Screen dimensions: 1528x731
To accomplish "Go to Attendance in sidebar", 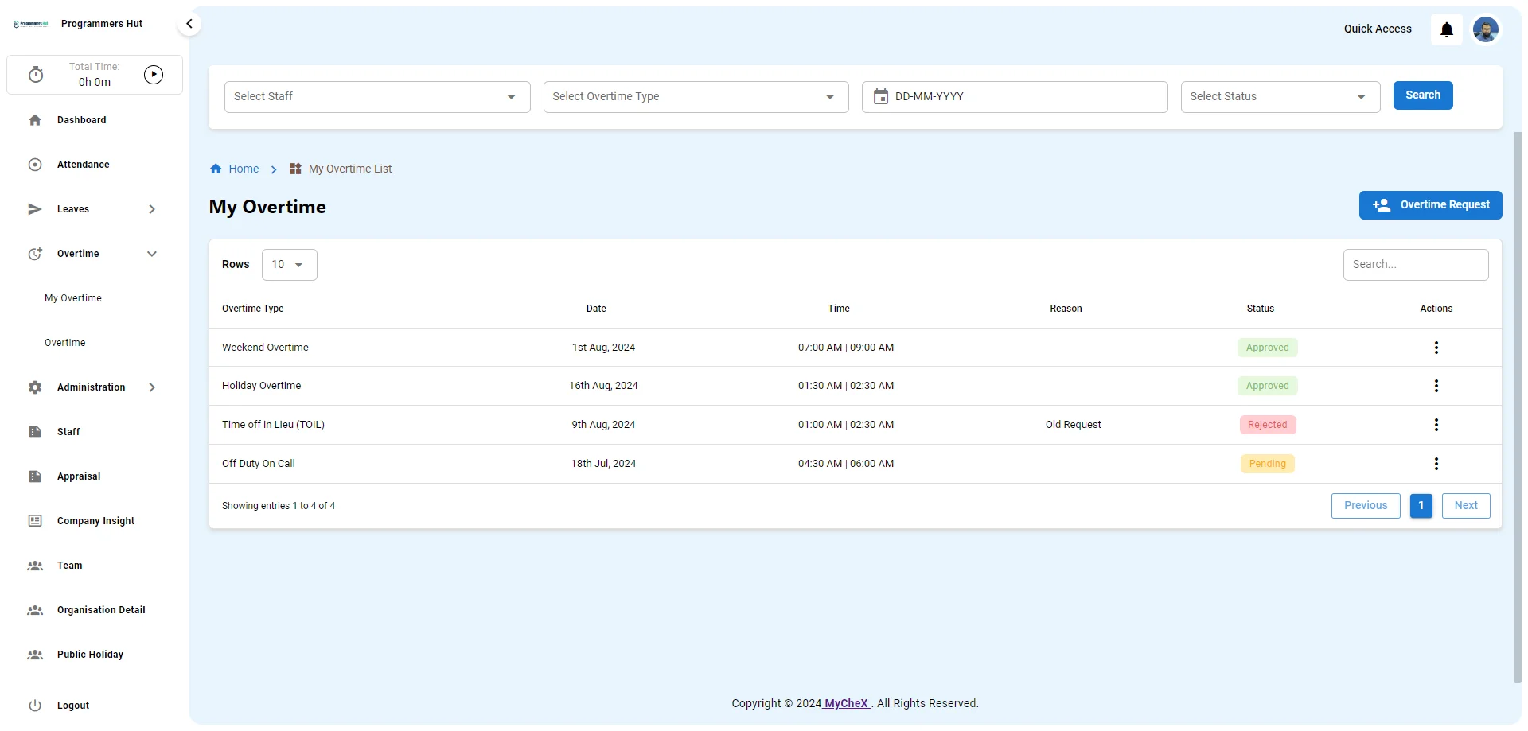I will pyautogui.click(x=83, y=165).
